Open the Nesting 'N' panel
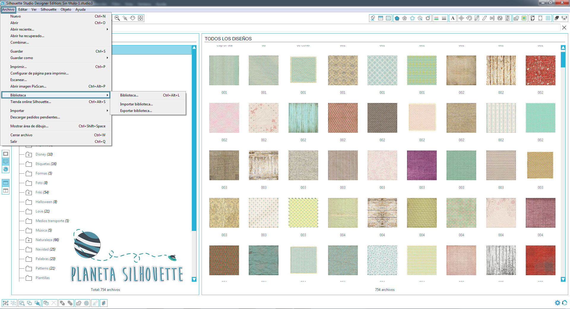 tap(508, 18)
